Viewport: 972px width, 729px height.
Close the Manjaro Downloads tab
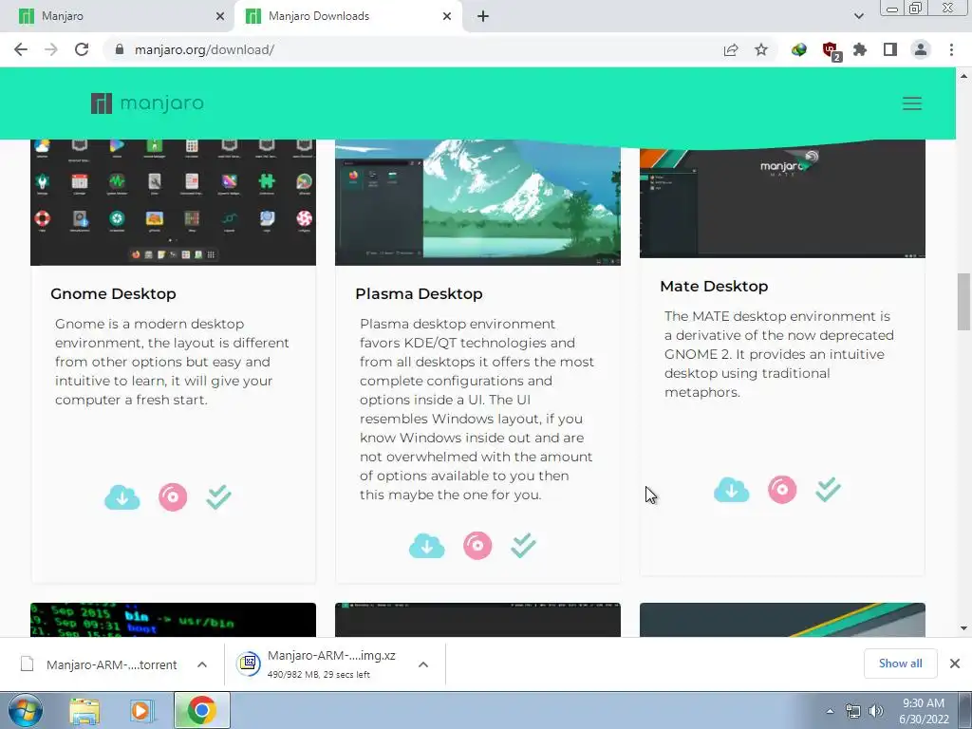pos(447,16)
